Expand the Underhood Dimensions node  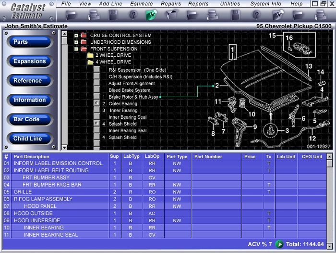pos(76,42)
